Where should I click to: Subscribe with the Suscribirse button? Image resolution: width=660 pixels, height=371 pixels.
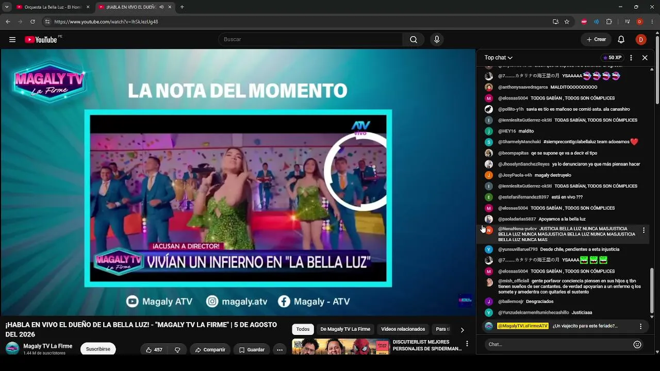[98, 349]
